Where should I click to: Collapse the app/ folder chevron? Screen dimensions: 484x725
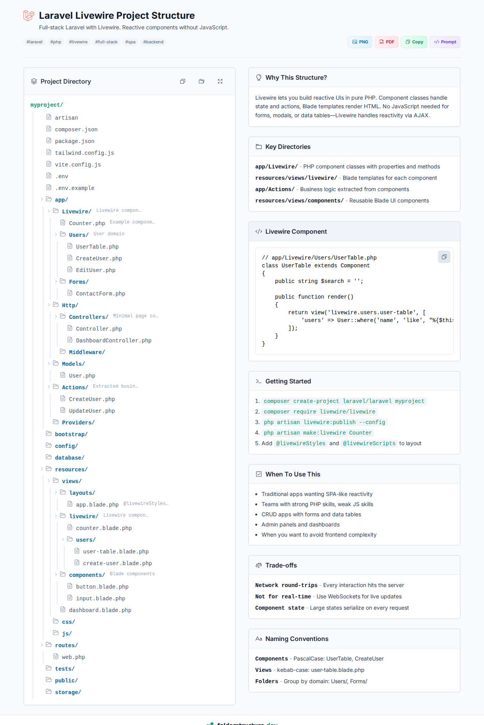click(x=42, y=199)
